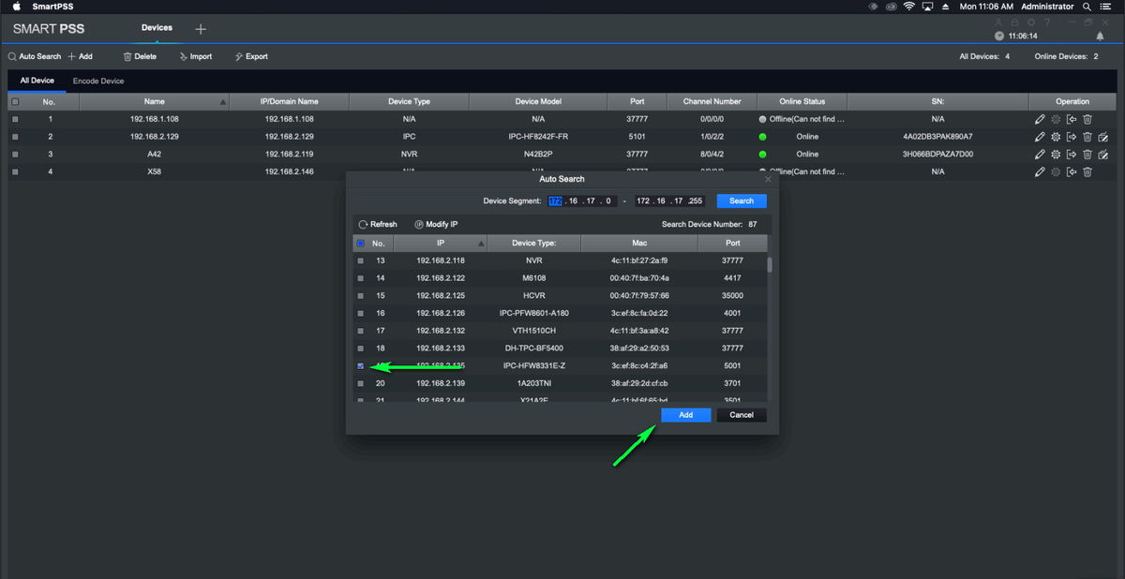Sort by IP column arrow in Auto Search
1125x579 pixels.
coord(482,244)
